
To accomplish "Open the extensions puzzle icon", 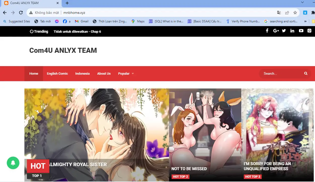I will (313, 13).
